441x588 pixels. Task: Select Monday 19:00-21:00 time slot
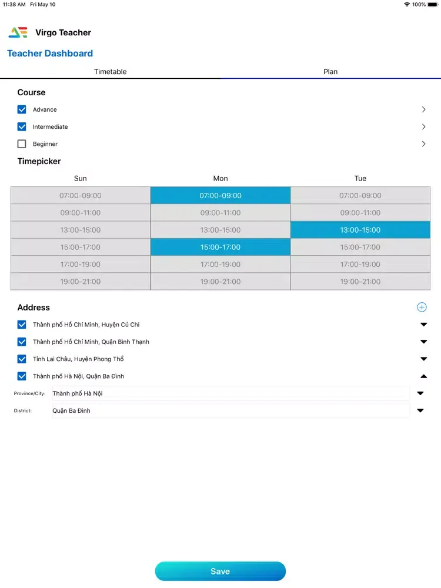tap(220, 282)
